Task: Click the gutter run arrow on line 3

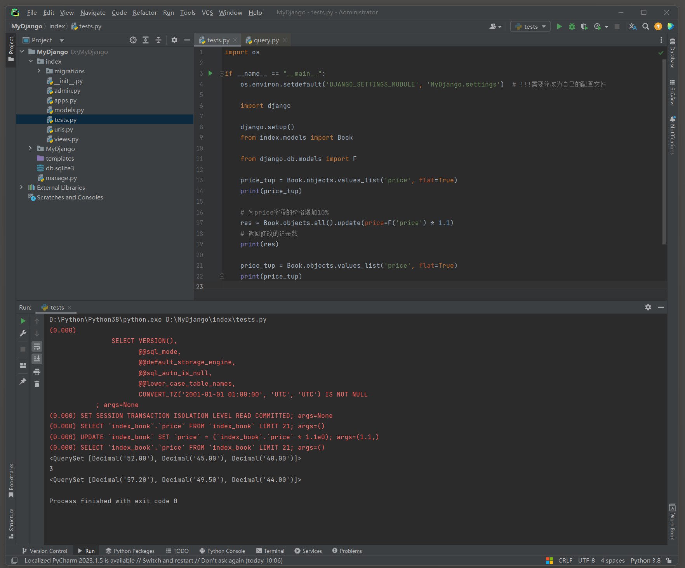Action: [x=210, y=73]
